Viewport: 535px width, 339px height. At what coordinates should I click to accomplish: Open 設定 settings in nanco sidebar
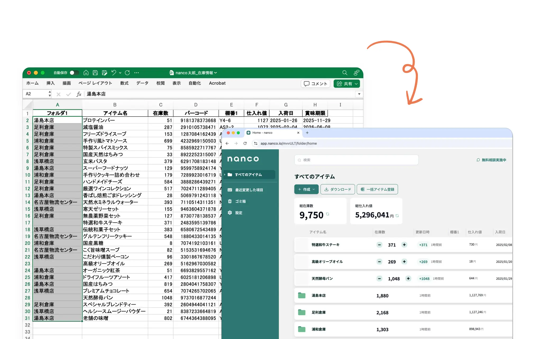235,213
